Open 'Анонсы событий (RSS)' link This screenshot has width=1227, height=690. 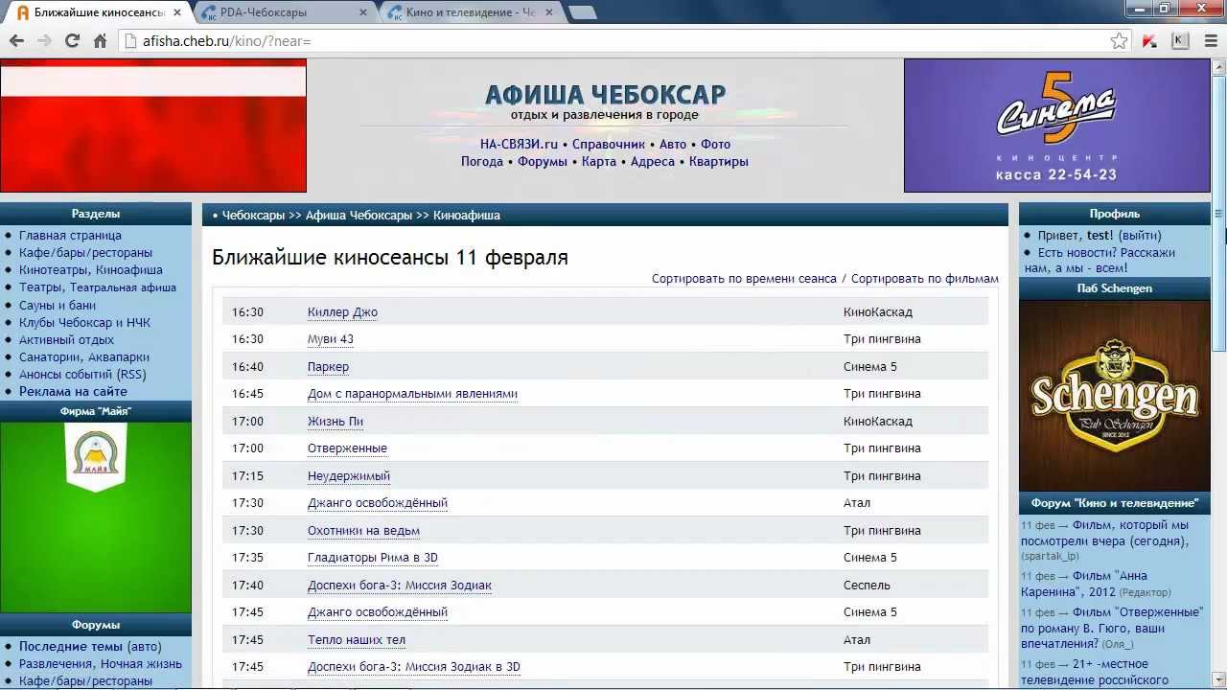[x=82, y=375]
